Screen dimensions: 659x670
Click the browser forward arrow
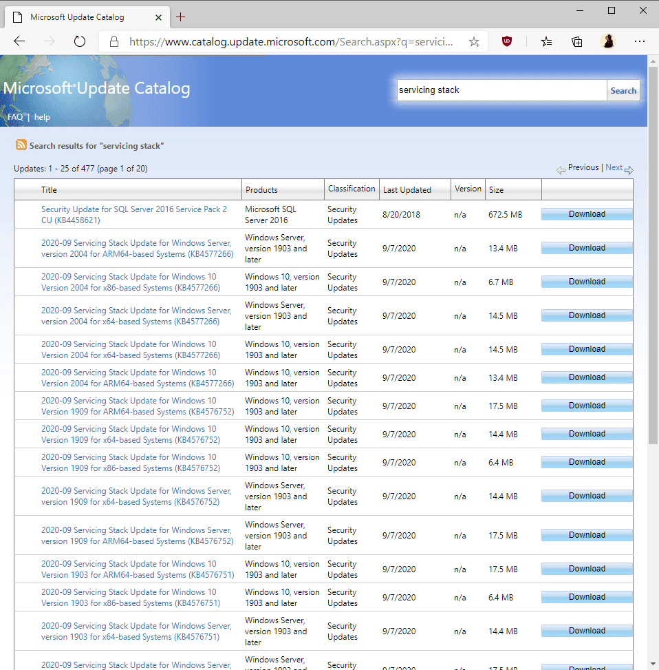pos(50,41)
